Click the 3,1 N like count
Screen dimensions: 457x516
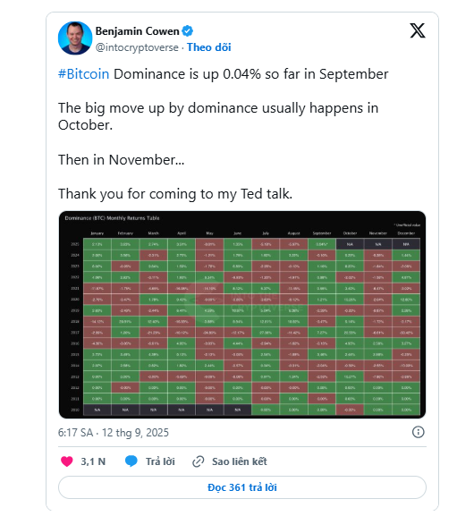pos(93,461)
